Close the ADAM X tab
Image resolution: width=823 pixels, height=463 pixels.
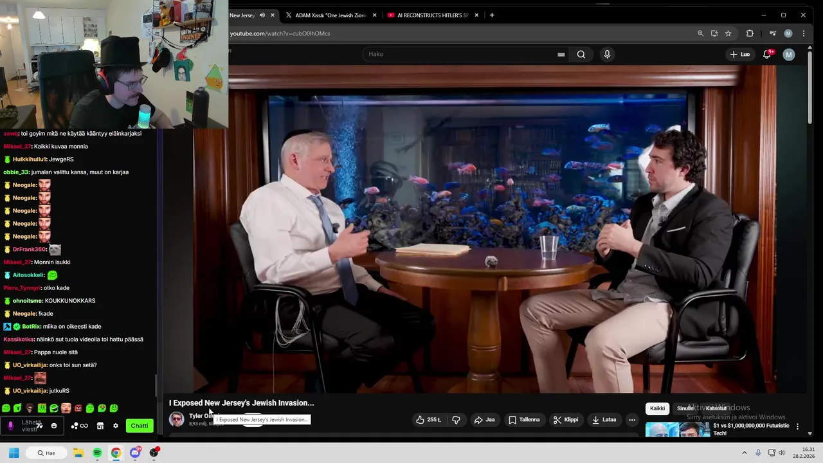pos(374,15)
